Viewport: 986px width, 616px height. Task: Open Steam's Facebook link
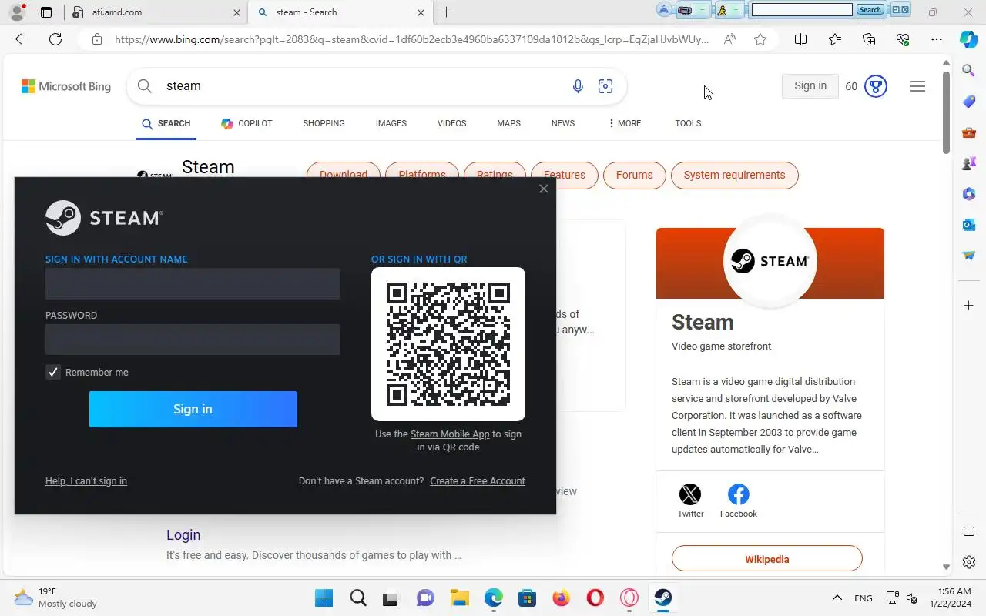739,500
